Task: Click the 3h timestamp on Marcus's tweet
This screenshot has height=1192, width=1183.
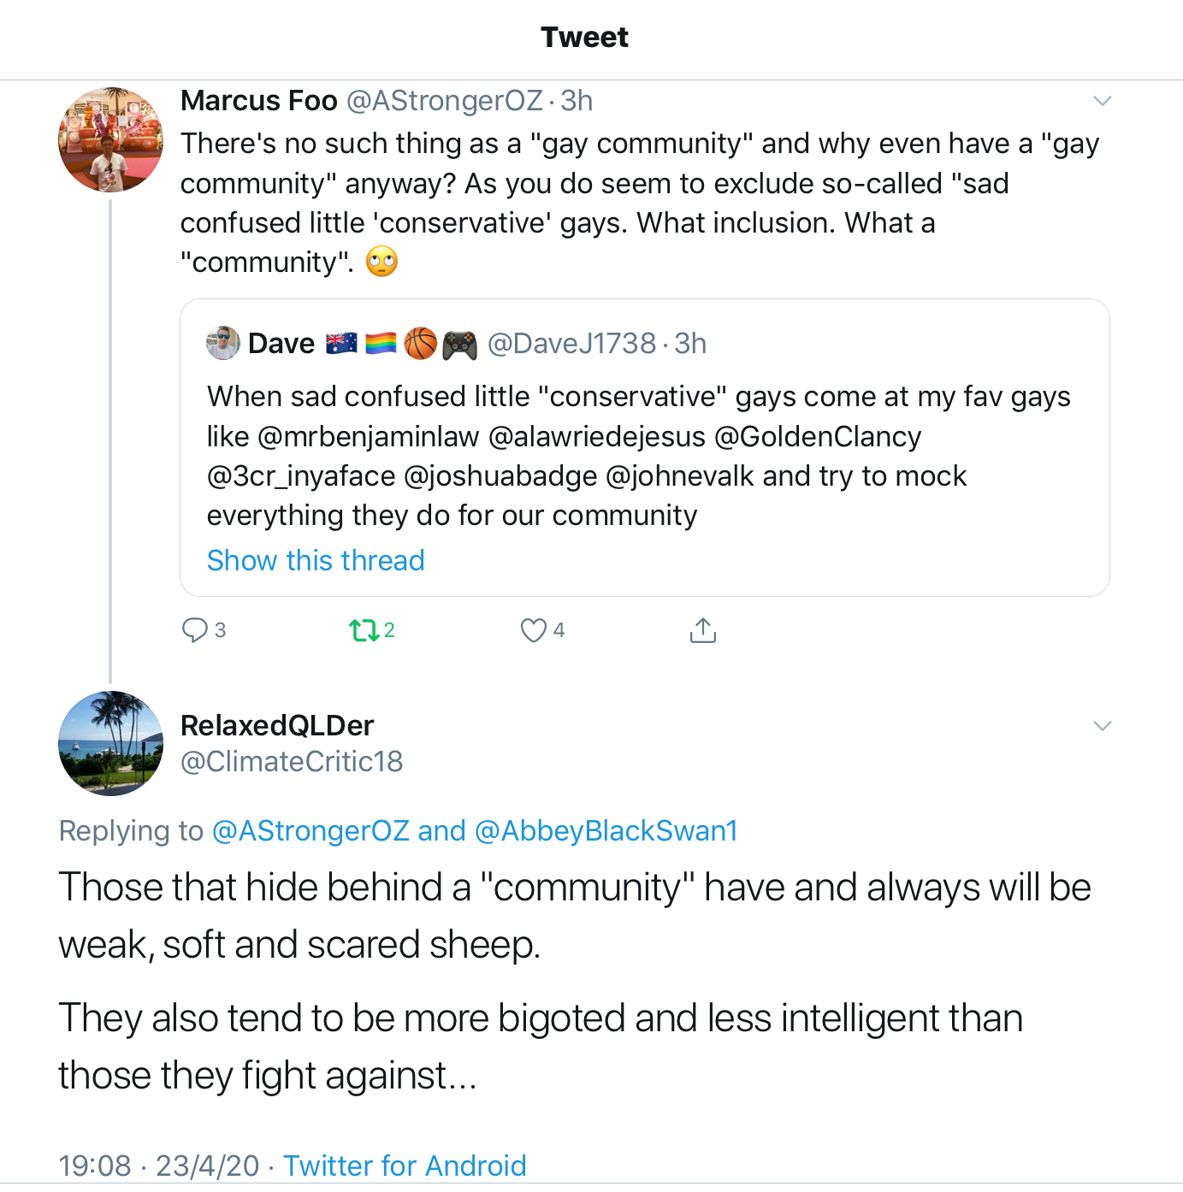Action: (577, 101)
